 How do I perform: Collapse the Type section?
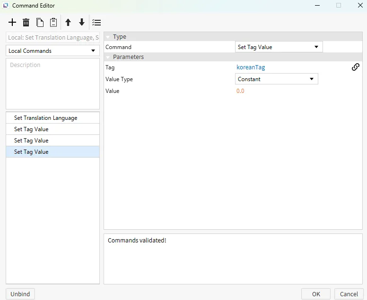point(108,37)
